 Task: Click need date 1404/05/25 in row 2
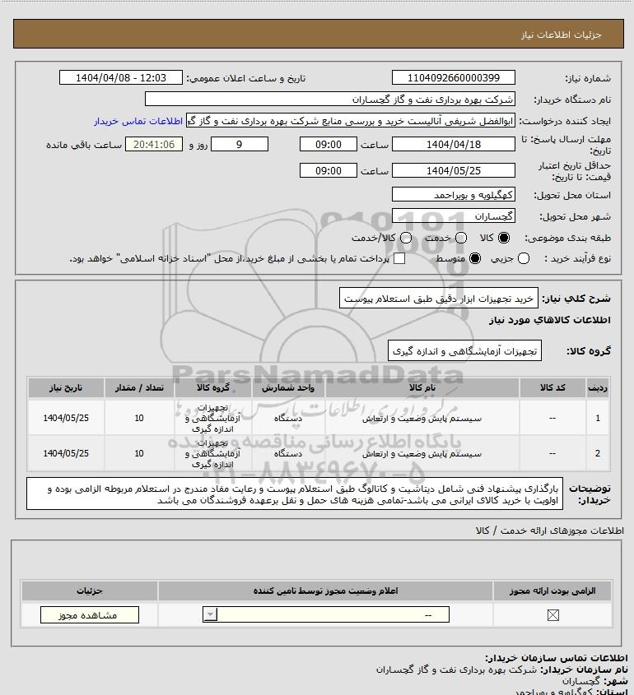click(66, 453)
